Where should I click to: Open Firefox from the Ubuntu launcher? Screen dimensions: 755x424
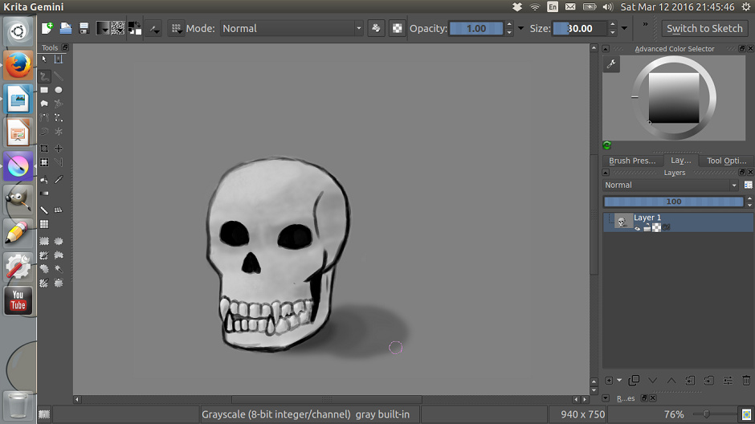18,66
